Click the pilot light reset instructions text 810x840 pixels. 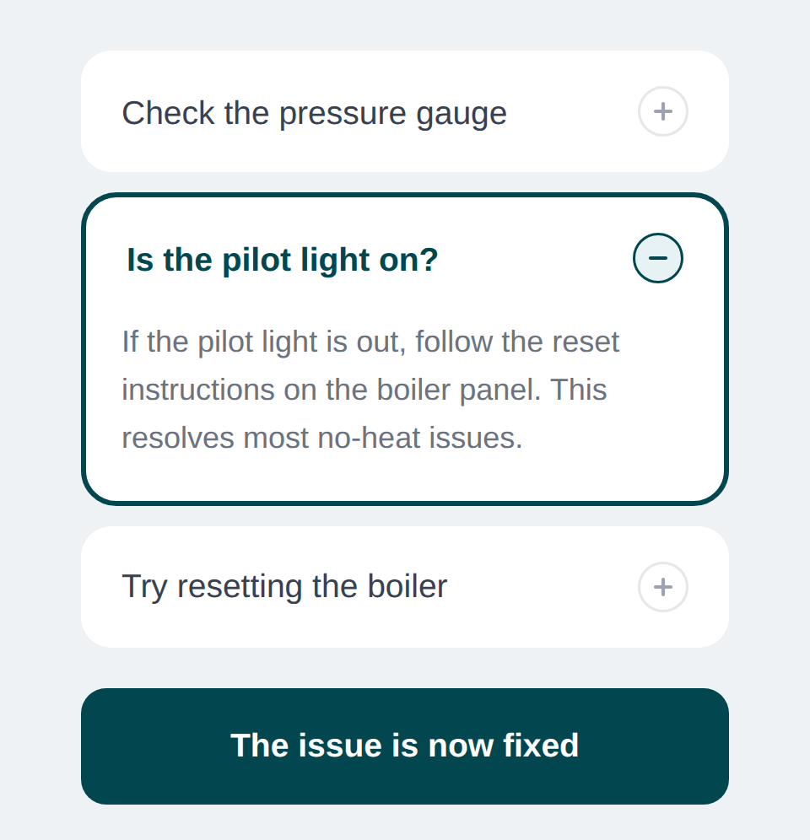[371, 389]
